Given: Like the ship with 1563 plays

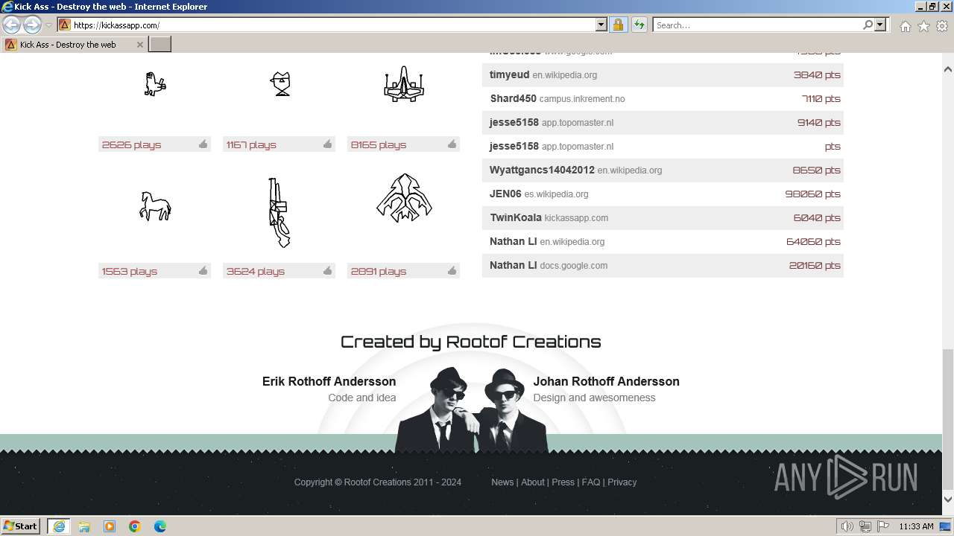Looking at the screenshot, I should [x=203, y=271].
